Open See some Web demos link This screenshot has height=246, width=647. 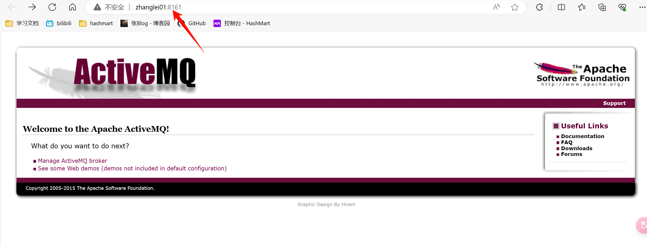click(x=132, y=168)
